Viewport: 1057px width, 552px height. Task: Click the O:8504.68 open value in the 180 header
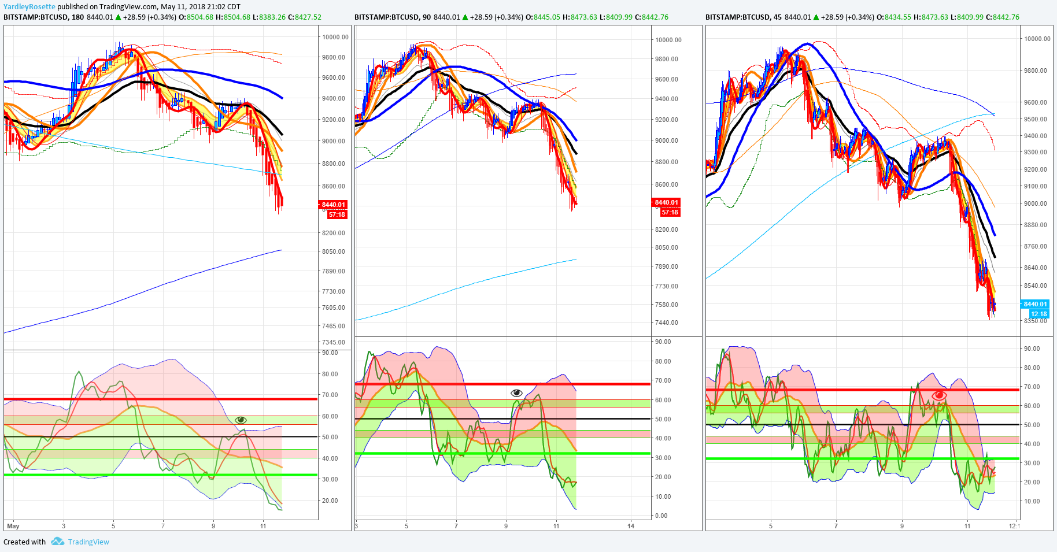coord(195,17)
